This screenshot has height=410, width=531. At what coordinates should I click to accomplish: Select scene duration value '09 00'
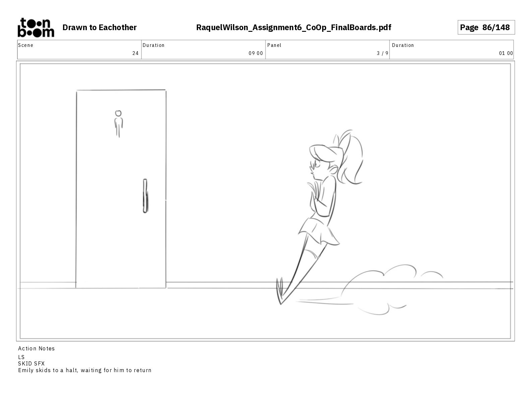coord(256,53)
